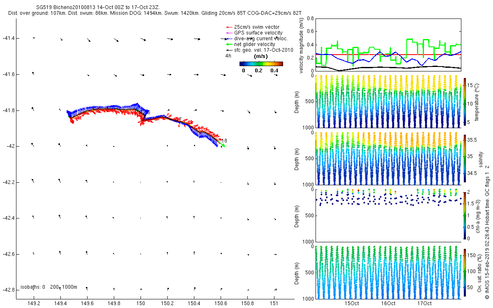The height and width of the screenshot is (308, 493).
Task: Click the temperature colorbar
Action: (x=465, y=101)
